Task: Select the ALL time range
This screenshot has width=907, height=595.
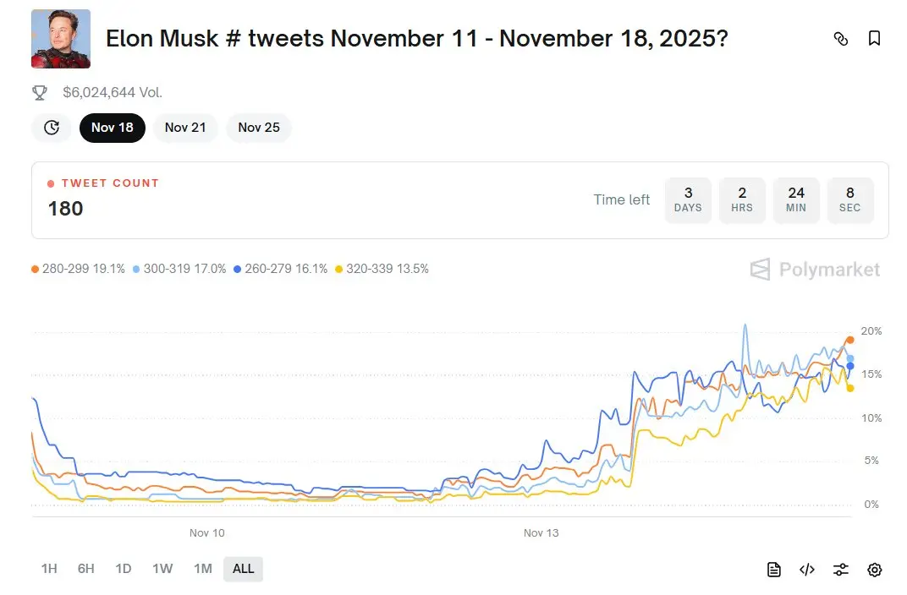Action: click(x=243, y=569)
